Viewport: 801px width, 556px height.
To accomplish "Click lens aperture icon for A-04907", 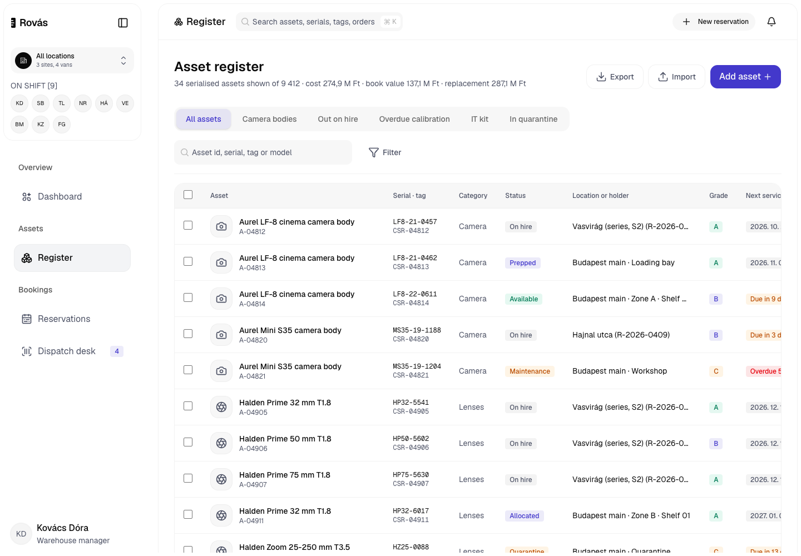I will 221,479.
